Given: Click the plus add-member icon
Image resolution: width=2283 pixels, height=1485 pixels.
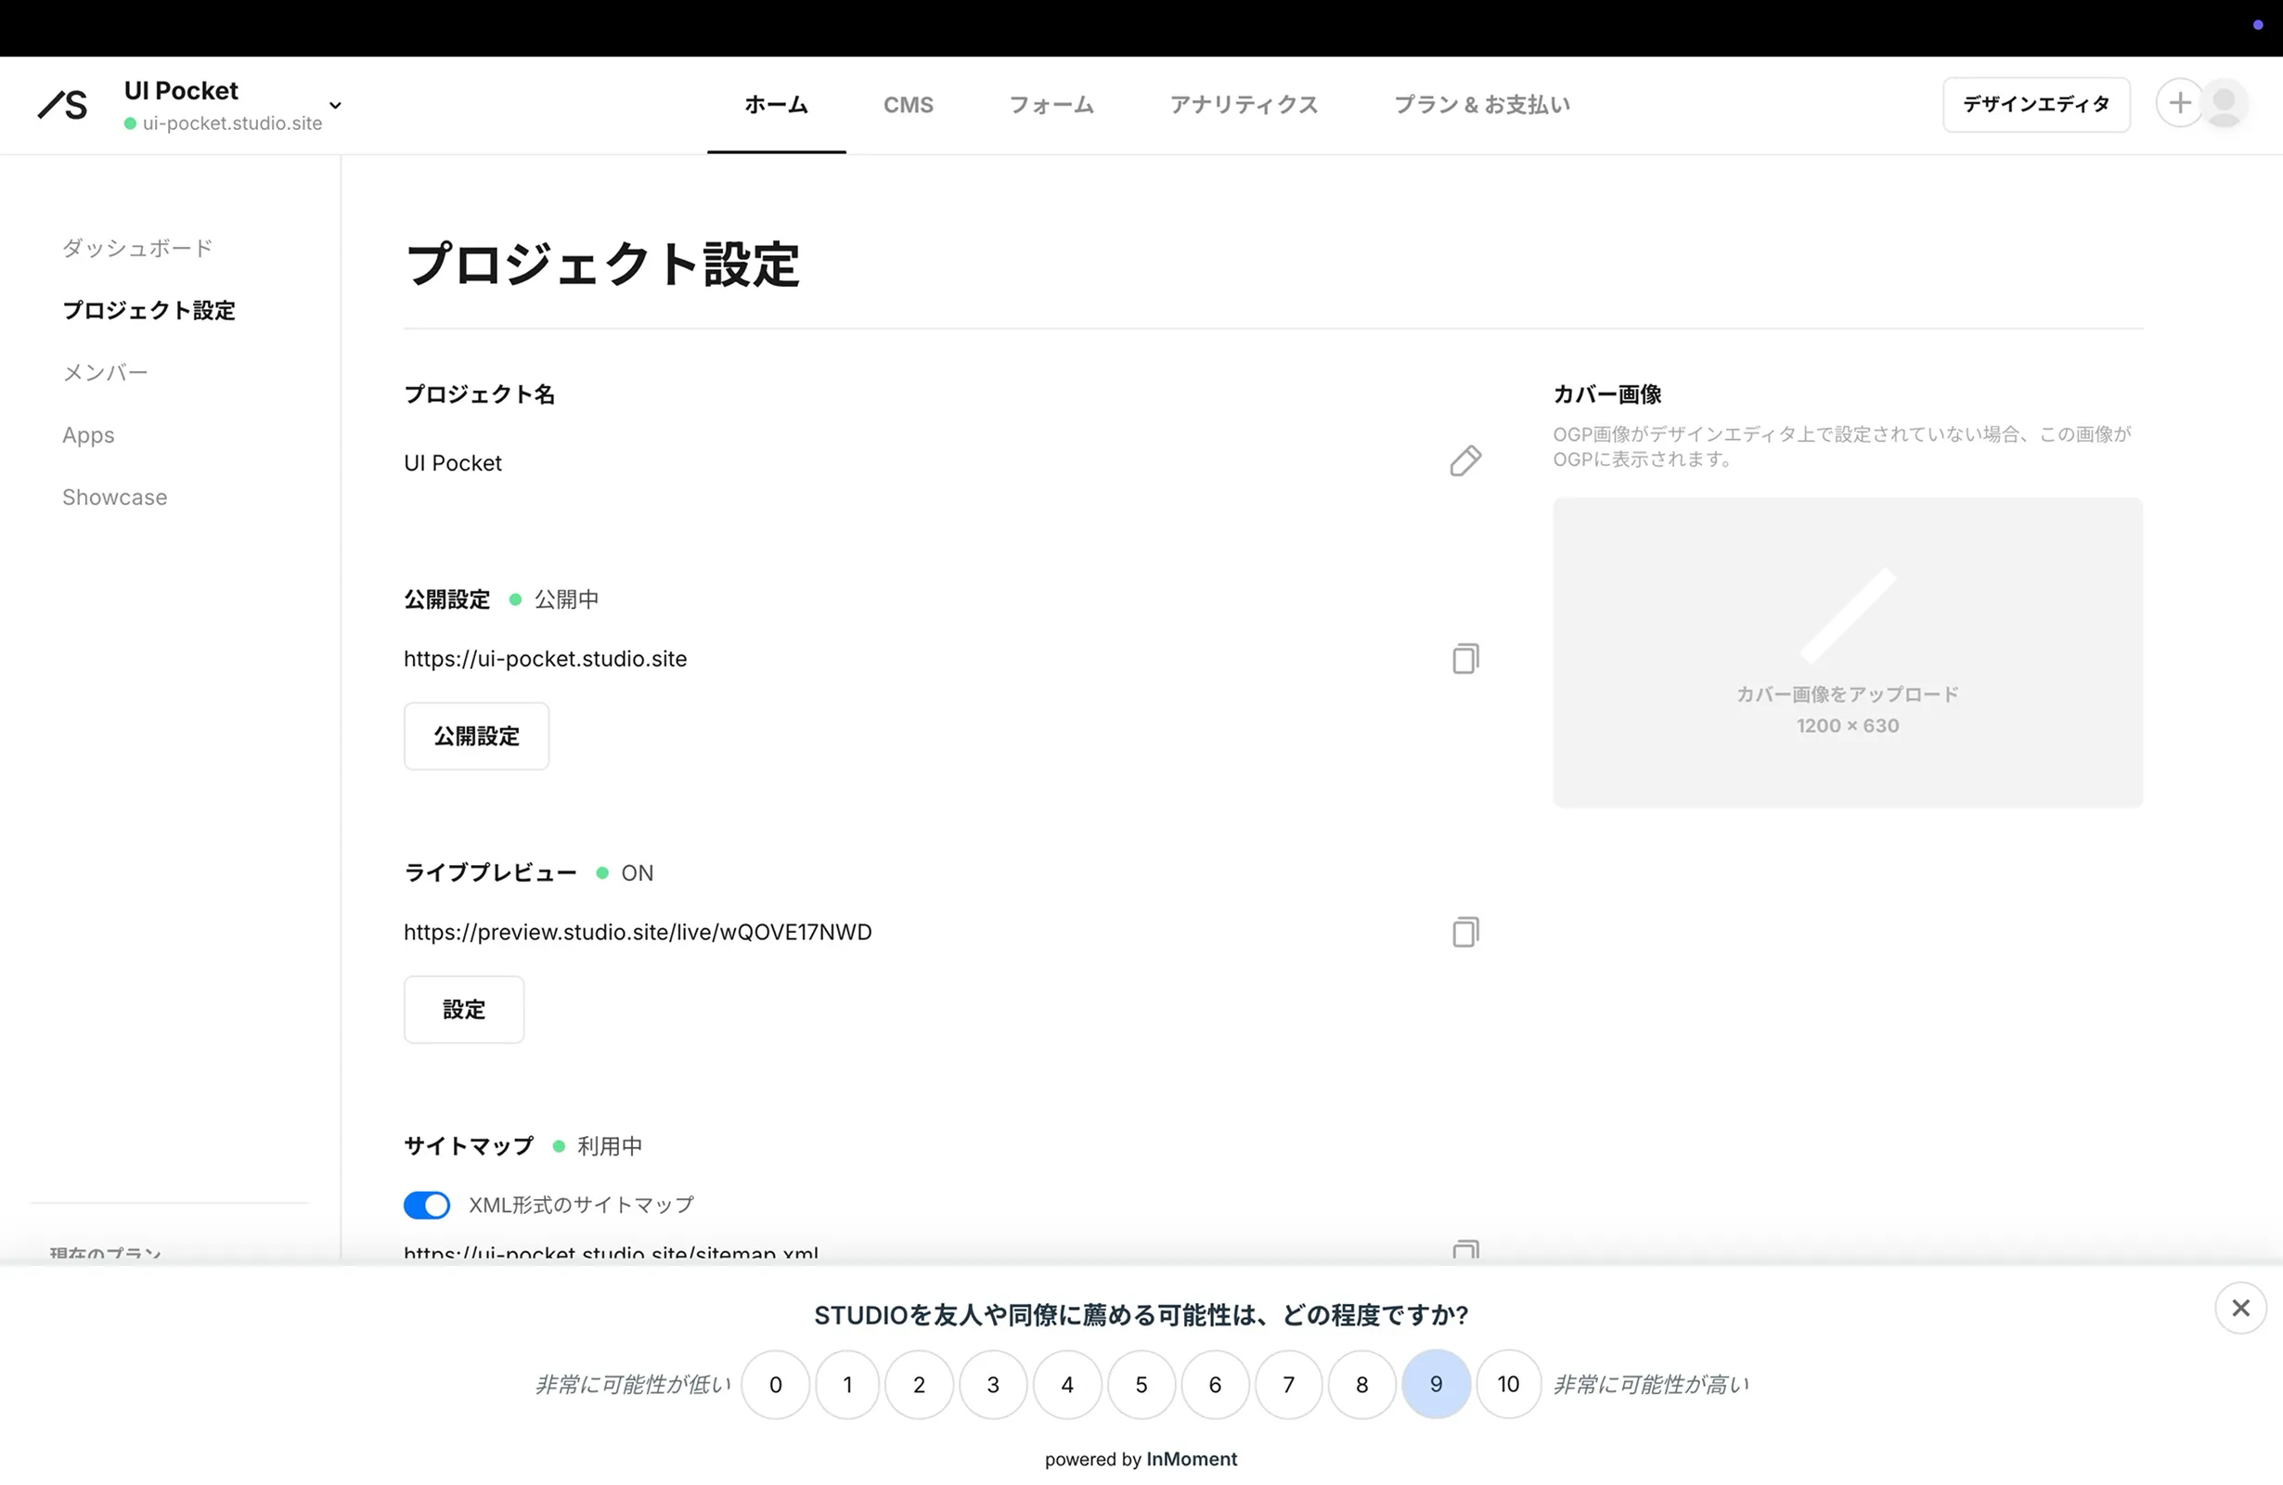Looking at the screenshot, I should pos(2179,103).
